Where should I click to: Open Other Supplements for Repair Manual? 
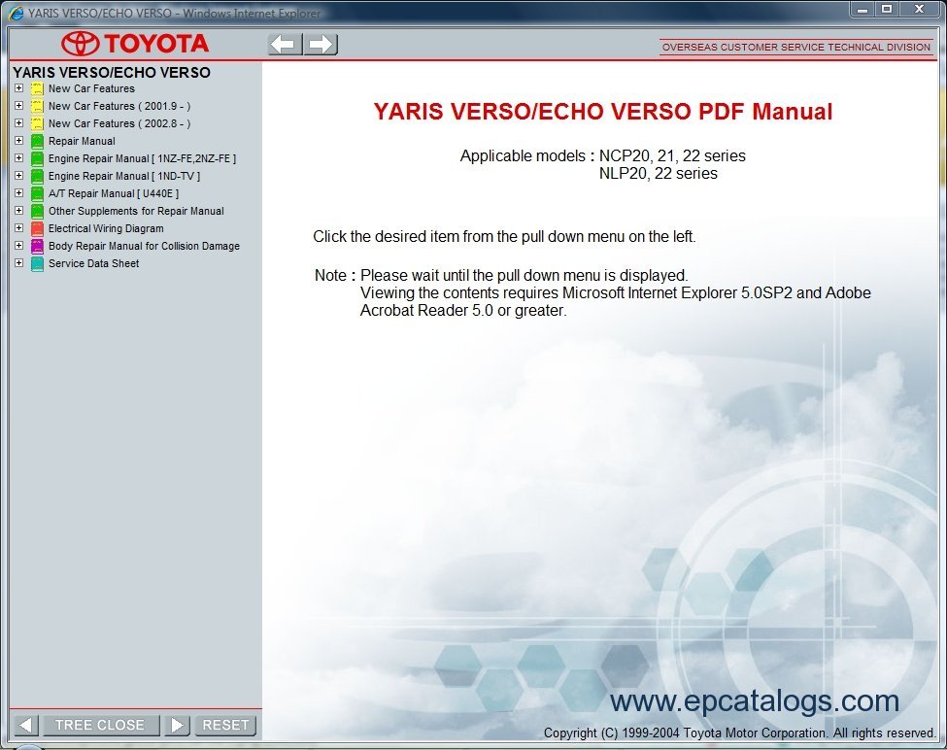(136, 212)
